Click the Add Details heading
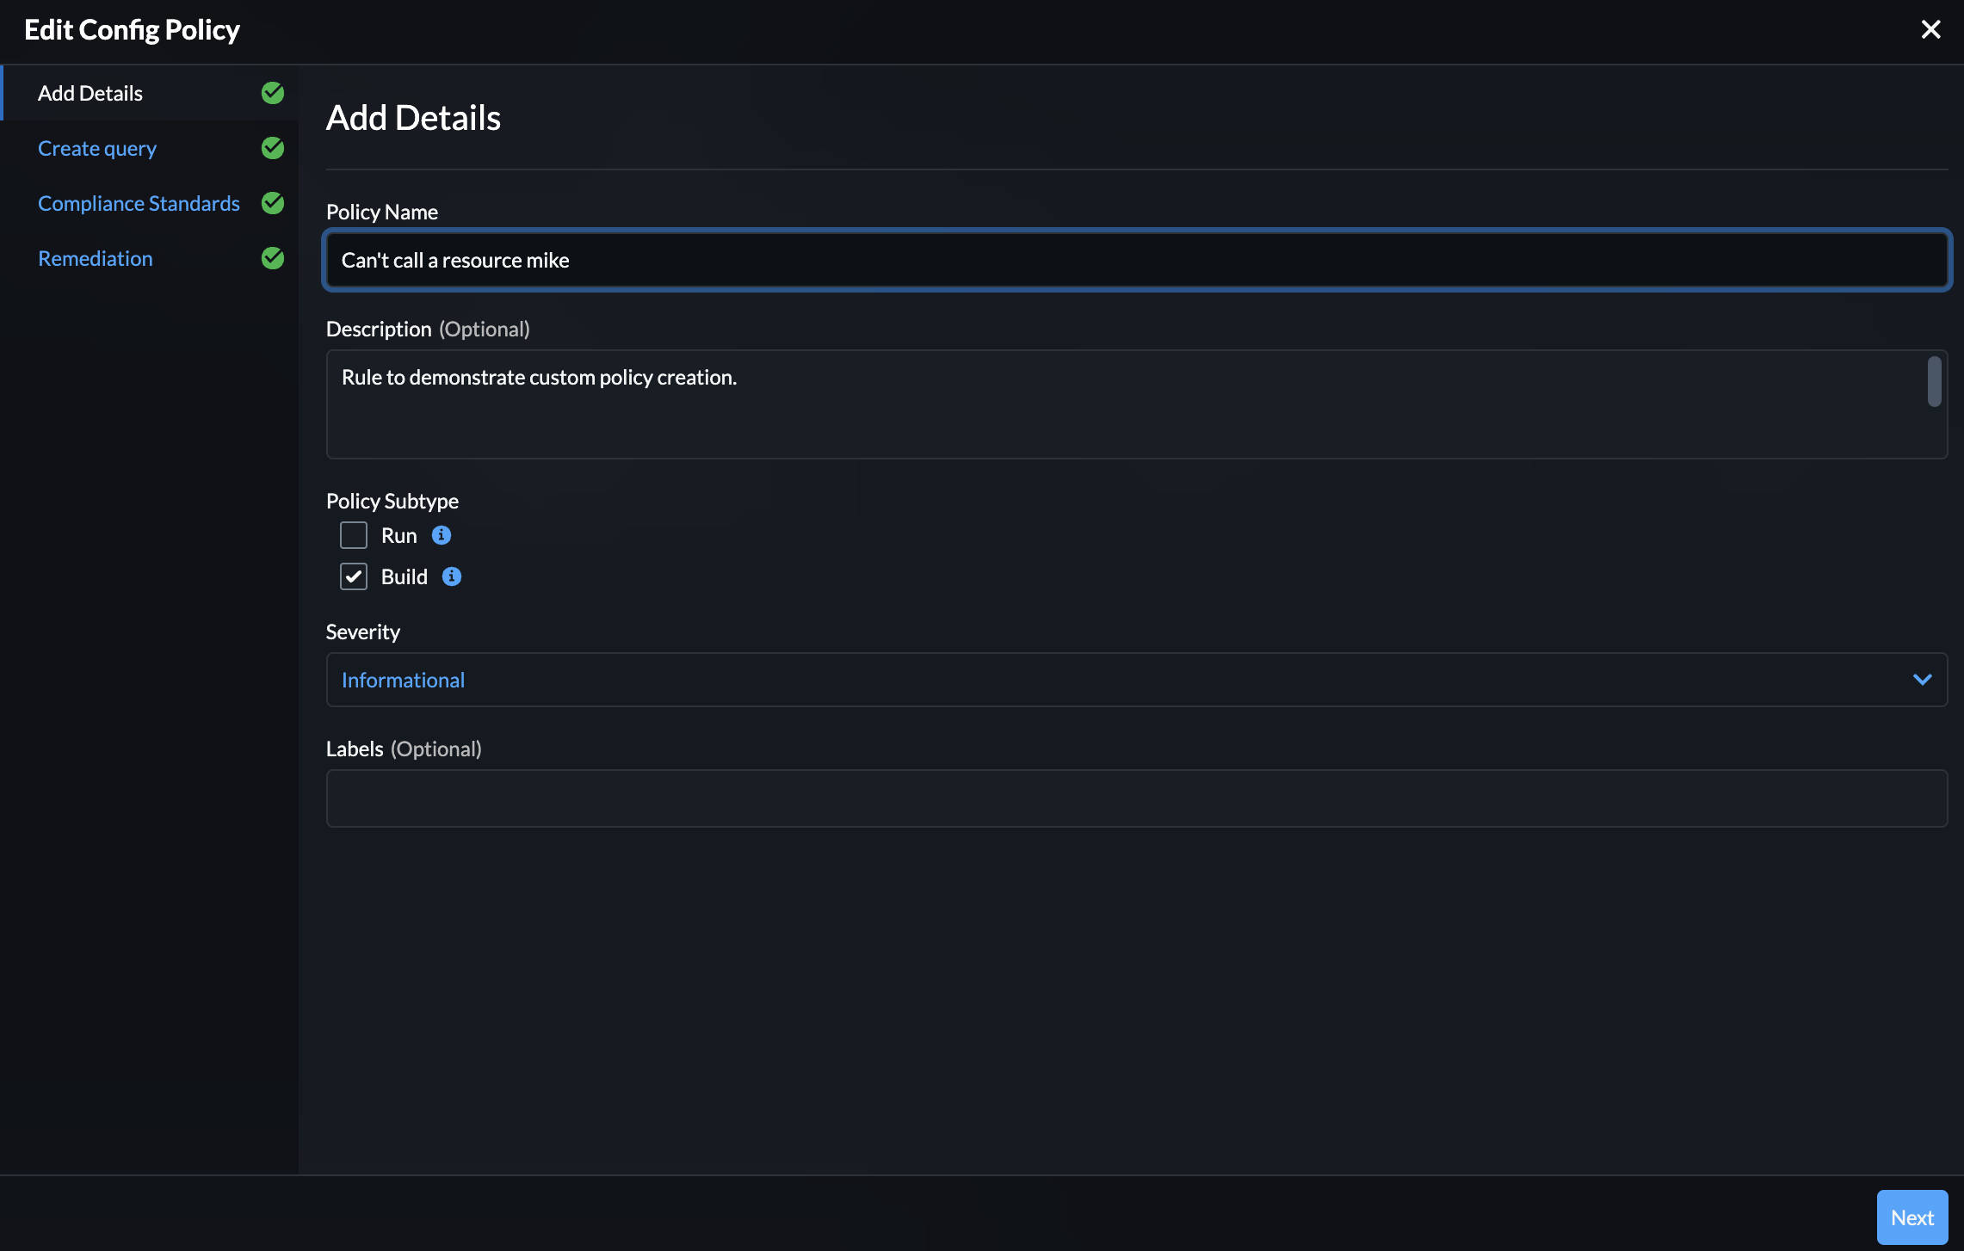Image resolution: width=1964 pixels, height=1251 pixels. tap(413, 118)
